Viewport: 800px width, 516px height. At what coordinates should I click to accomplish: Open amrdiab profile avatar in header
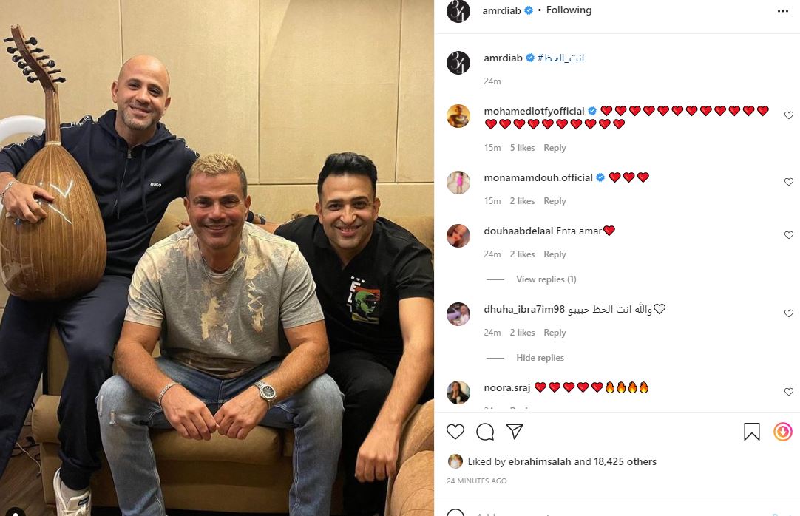pos(458,11)
